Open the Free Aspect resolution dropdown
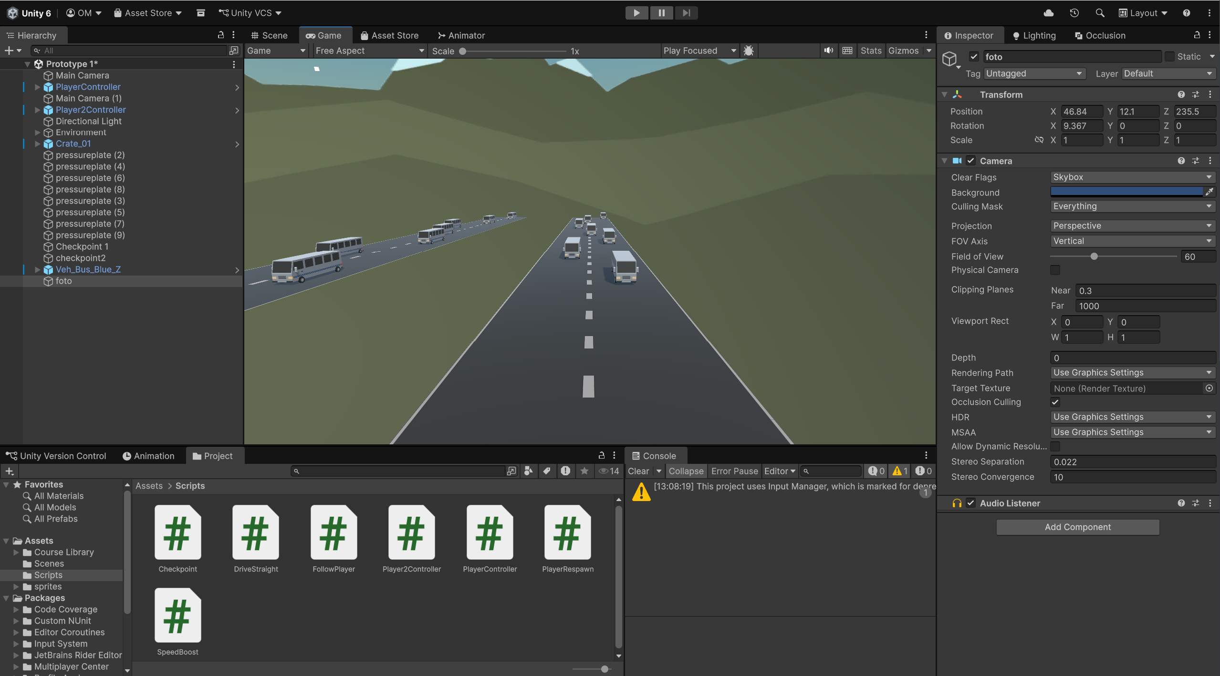 tap(369, 51)
